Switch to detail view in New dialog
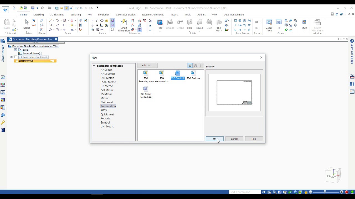355x199 pixels. tap(201, 66)
